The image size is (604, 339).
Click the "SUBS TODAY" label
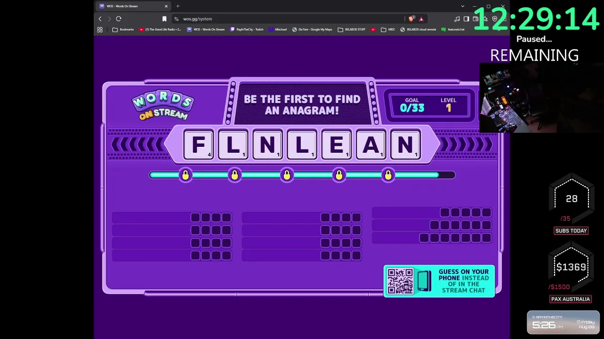point(571,231)
